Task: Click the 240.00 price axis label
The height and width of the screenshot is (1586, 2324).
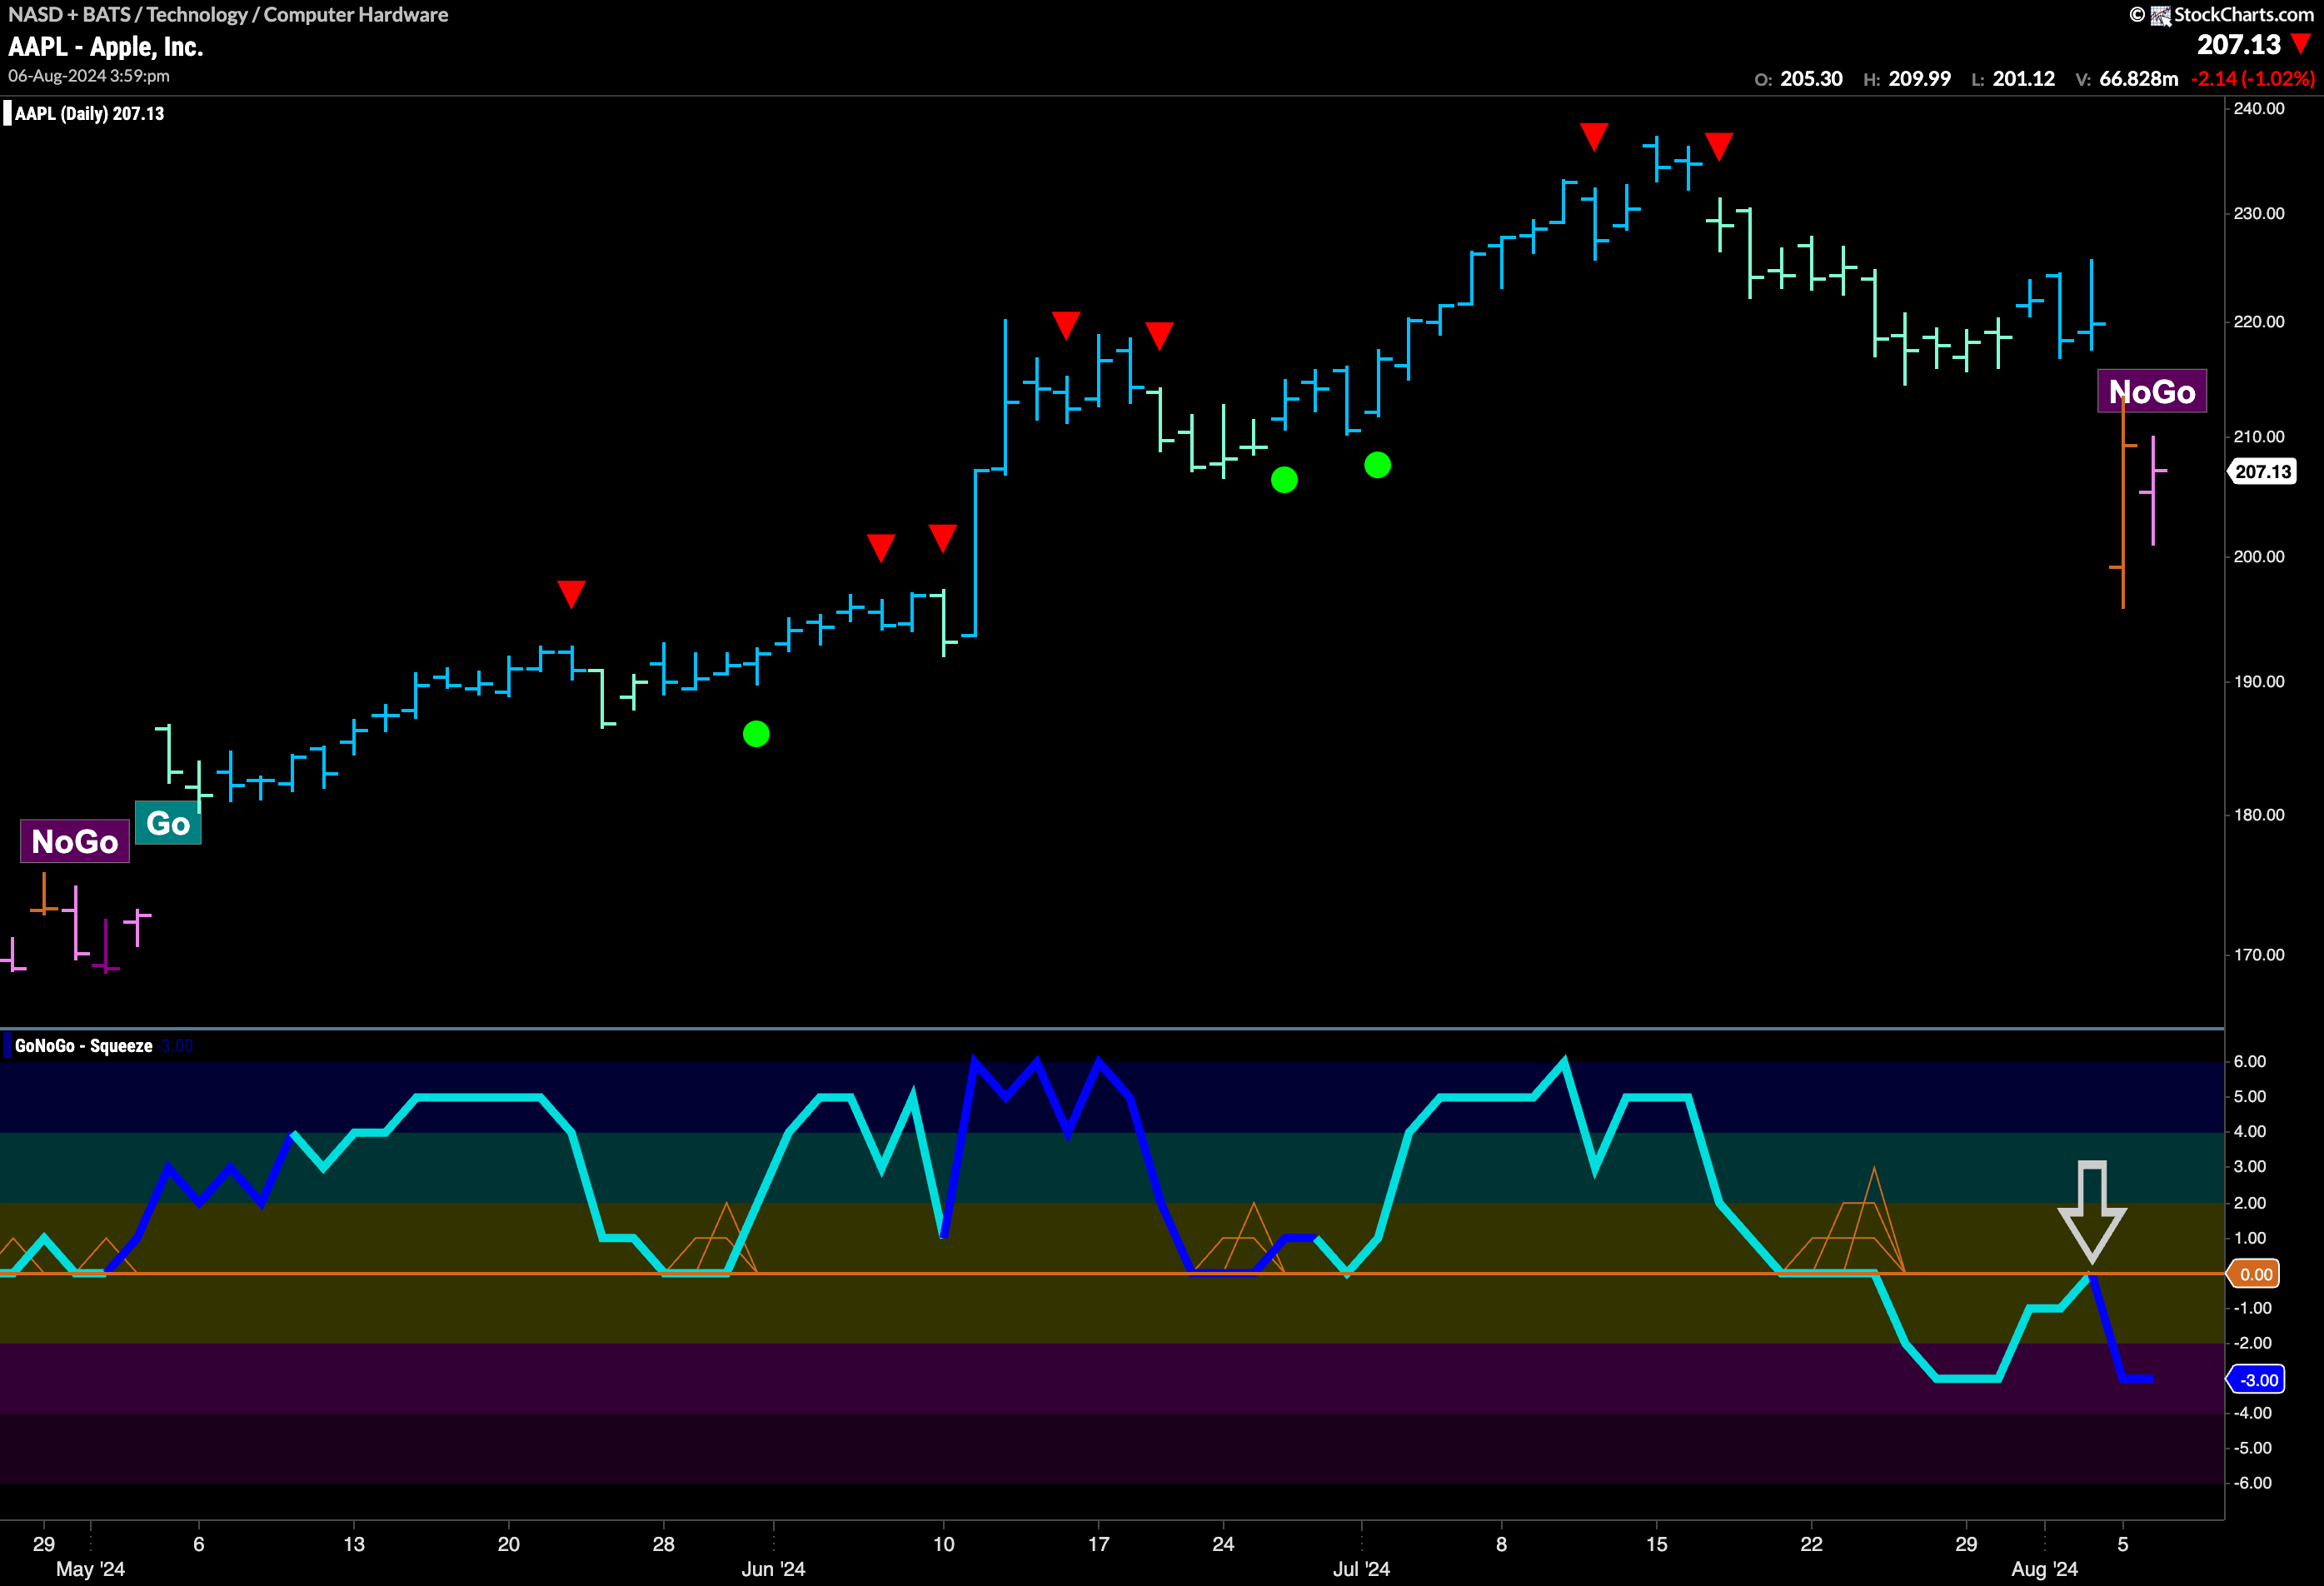Action: coord(2259,108)
